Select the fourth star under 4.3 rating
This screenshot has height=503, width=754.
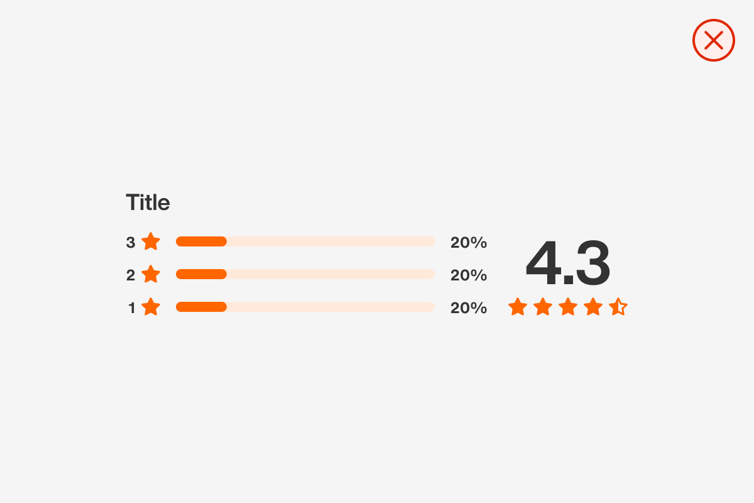pyautogui.click(x=593, y=307)
